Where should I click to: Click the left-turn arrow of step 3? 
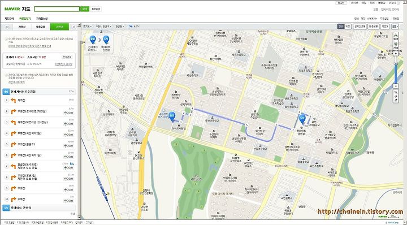14,122
